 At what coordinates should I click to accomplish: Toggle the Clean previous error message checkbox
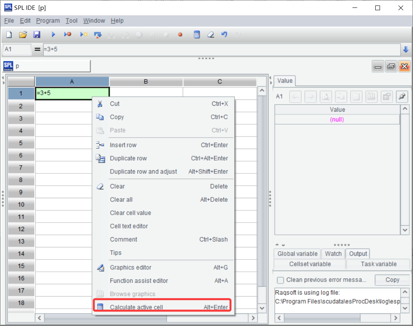(x=281, y=280)
